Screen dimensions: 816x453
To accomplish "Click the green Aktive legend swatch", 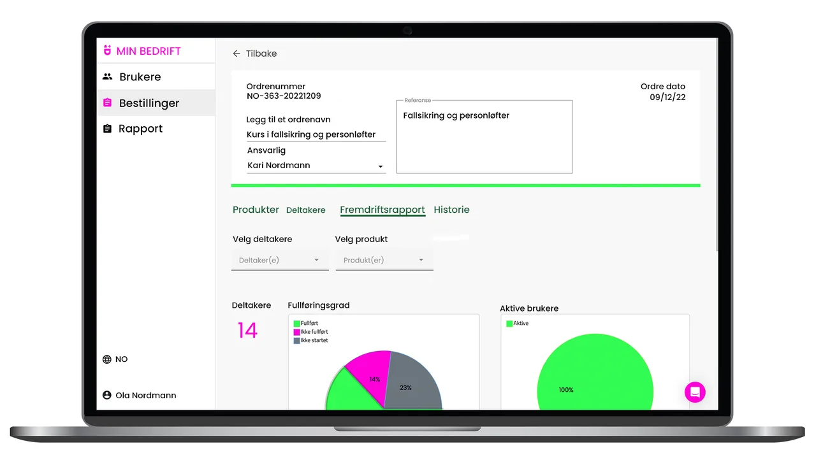I will pyautogui.click(x=509, y=324).
